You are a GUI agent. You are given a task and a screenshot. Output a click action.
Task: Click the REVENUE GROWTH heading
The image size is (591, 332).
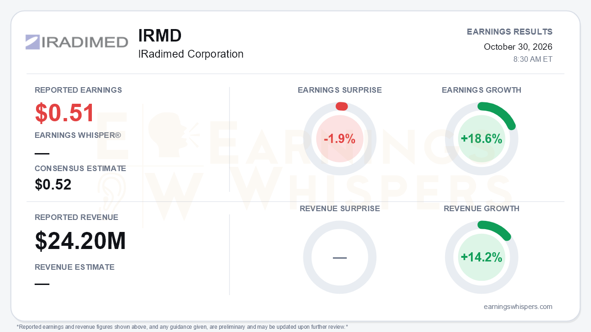pyautogui.click(x=482, y=208)
